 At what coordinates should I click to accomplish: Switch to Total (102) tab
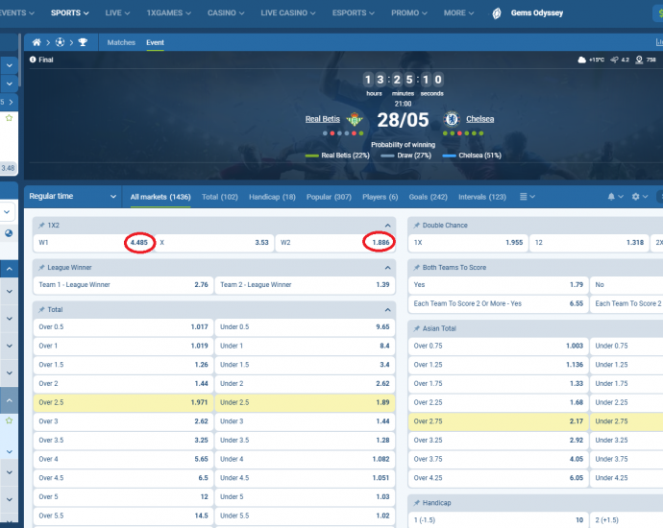[x=219, y=197]
